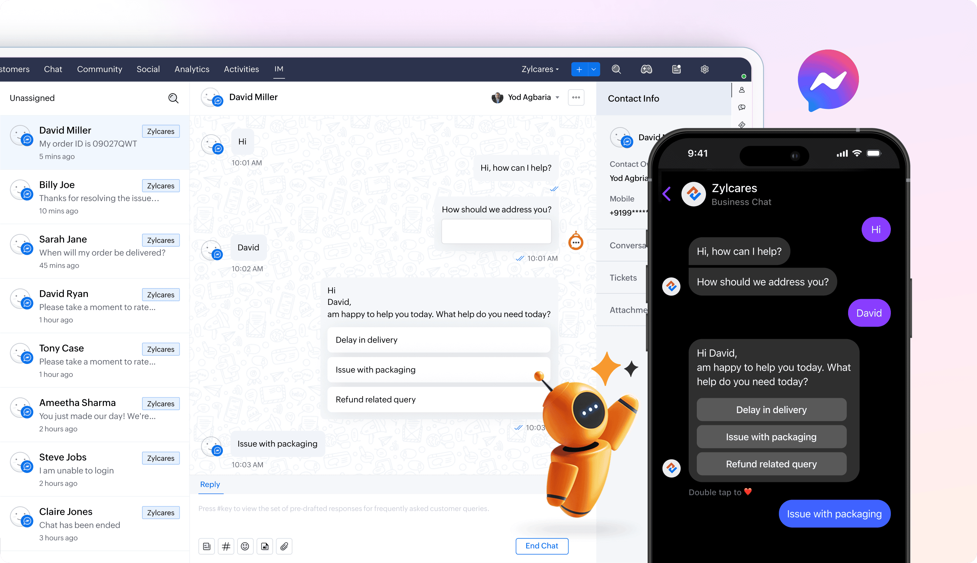Select the Reply tab link
The image size is (977, 563).
tap(210, 484)
